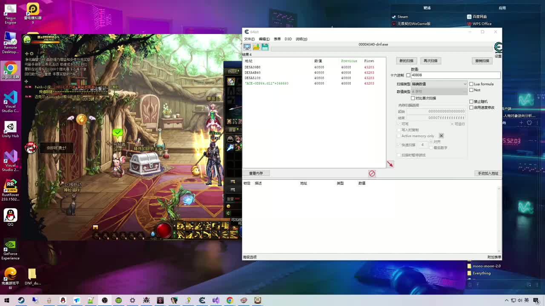Open the 说明(H) help menu
The height and width of the screenshot is (306, 545).
301,39
